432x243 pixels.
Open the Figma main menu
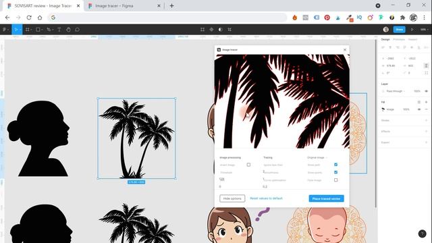5,30
